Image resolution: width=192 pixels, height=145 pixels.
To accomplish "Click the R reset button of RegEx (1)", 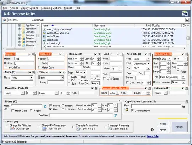I will click(x=33, y=54).
